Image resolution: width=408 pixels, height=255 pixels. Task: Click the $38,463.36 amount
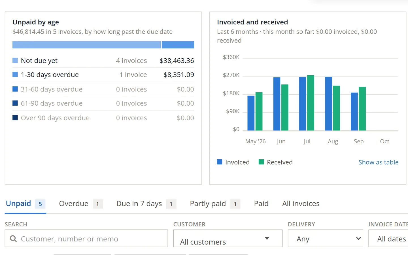pos(177,61)
